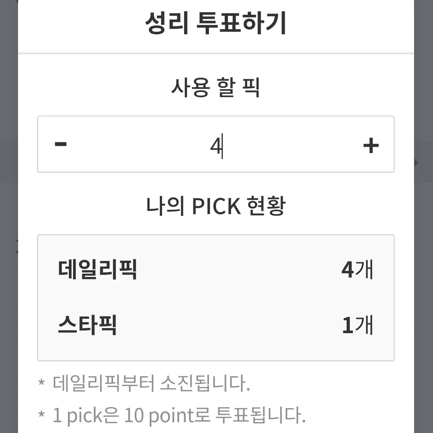The image size is (433, 433).
Task: Click the digit 1 in 스타픽 count
Action: coord(347,325)
